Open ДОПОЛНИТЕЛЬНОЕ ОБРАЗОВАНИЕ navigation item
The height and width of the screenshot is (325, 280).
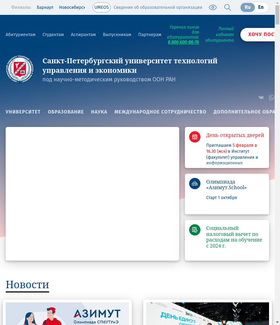click(x=244, y=112)
